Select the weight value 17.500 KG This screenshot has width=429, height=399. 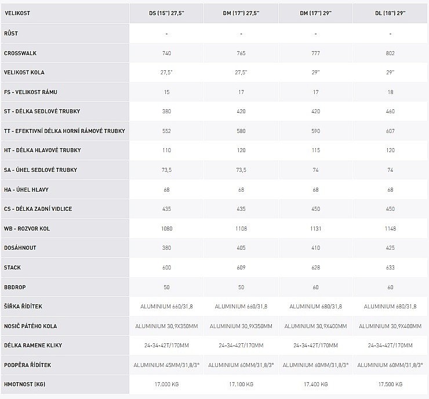click(x=390, y=384)
